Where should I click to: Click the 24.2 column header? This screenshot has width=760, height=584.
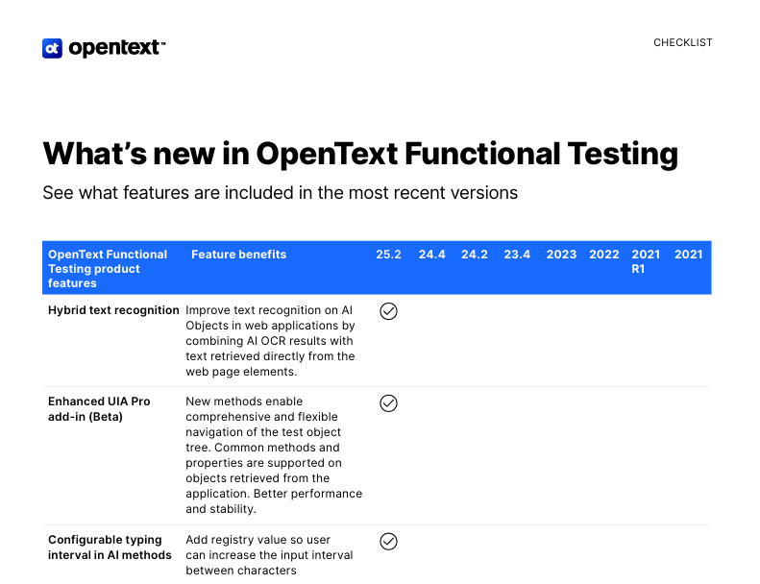click(474, 255)
